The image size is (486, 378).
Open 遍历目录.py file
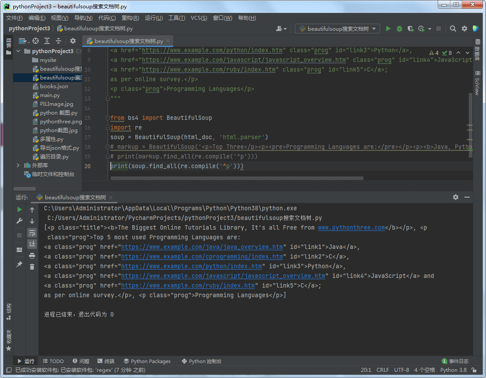click(54, 157)
